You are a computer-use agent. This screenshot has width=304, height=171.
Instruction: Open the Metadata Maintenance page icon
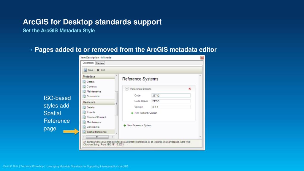(x=84, y=91)
